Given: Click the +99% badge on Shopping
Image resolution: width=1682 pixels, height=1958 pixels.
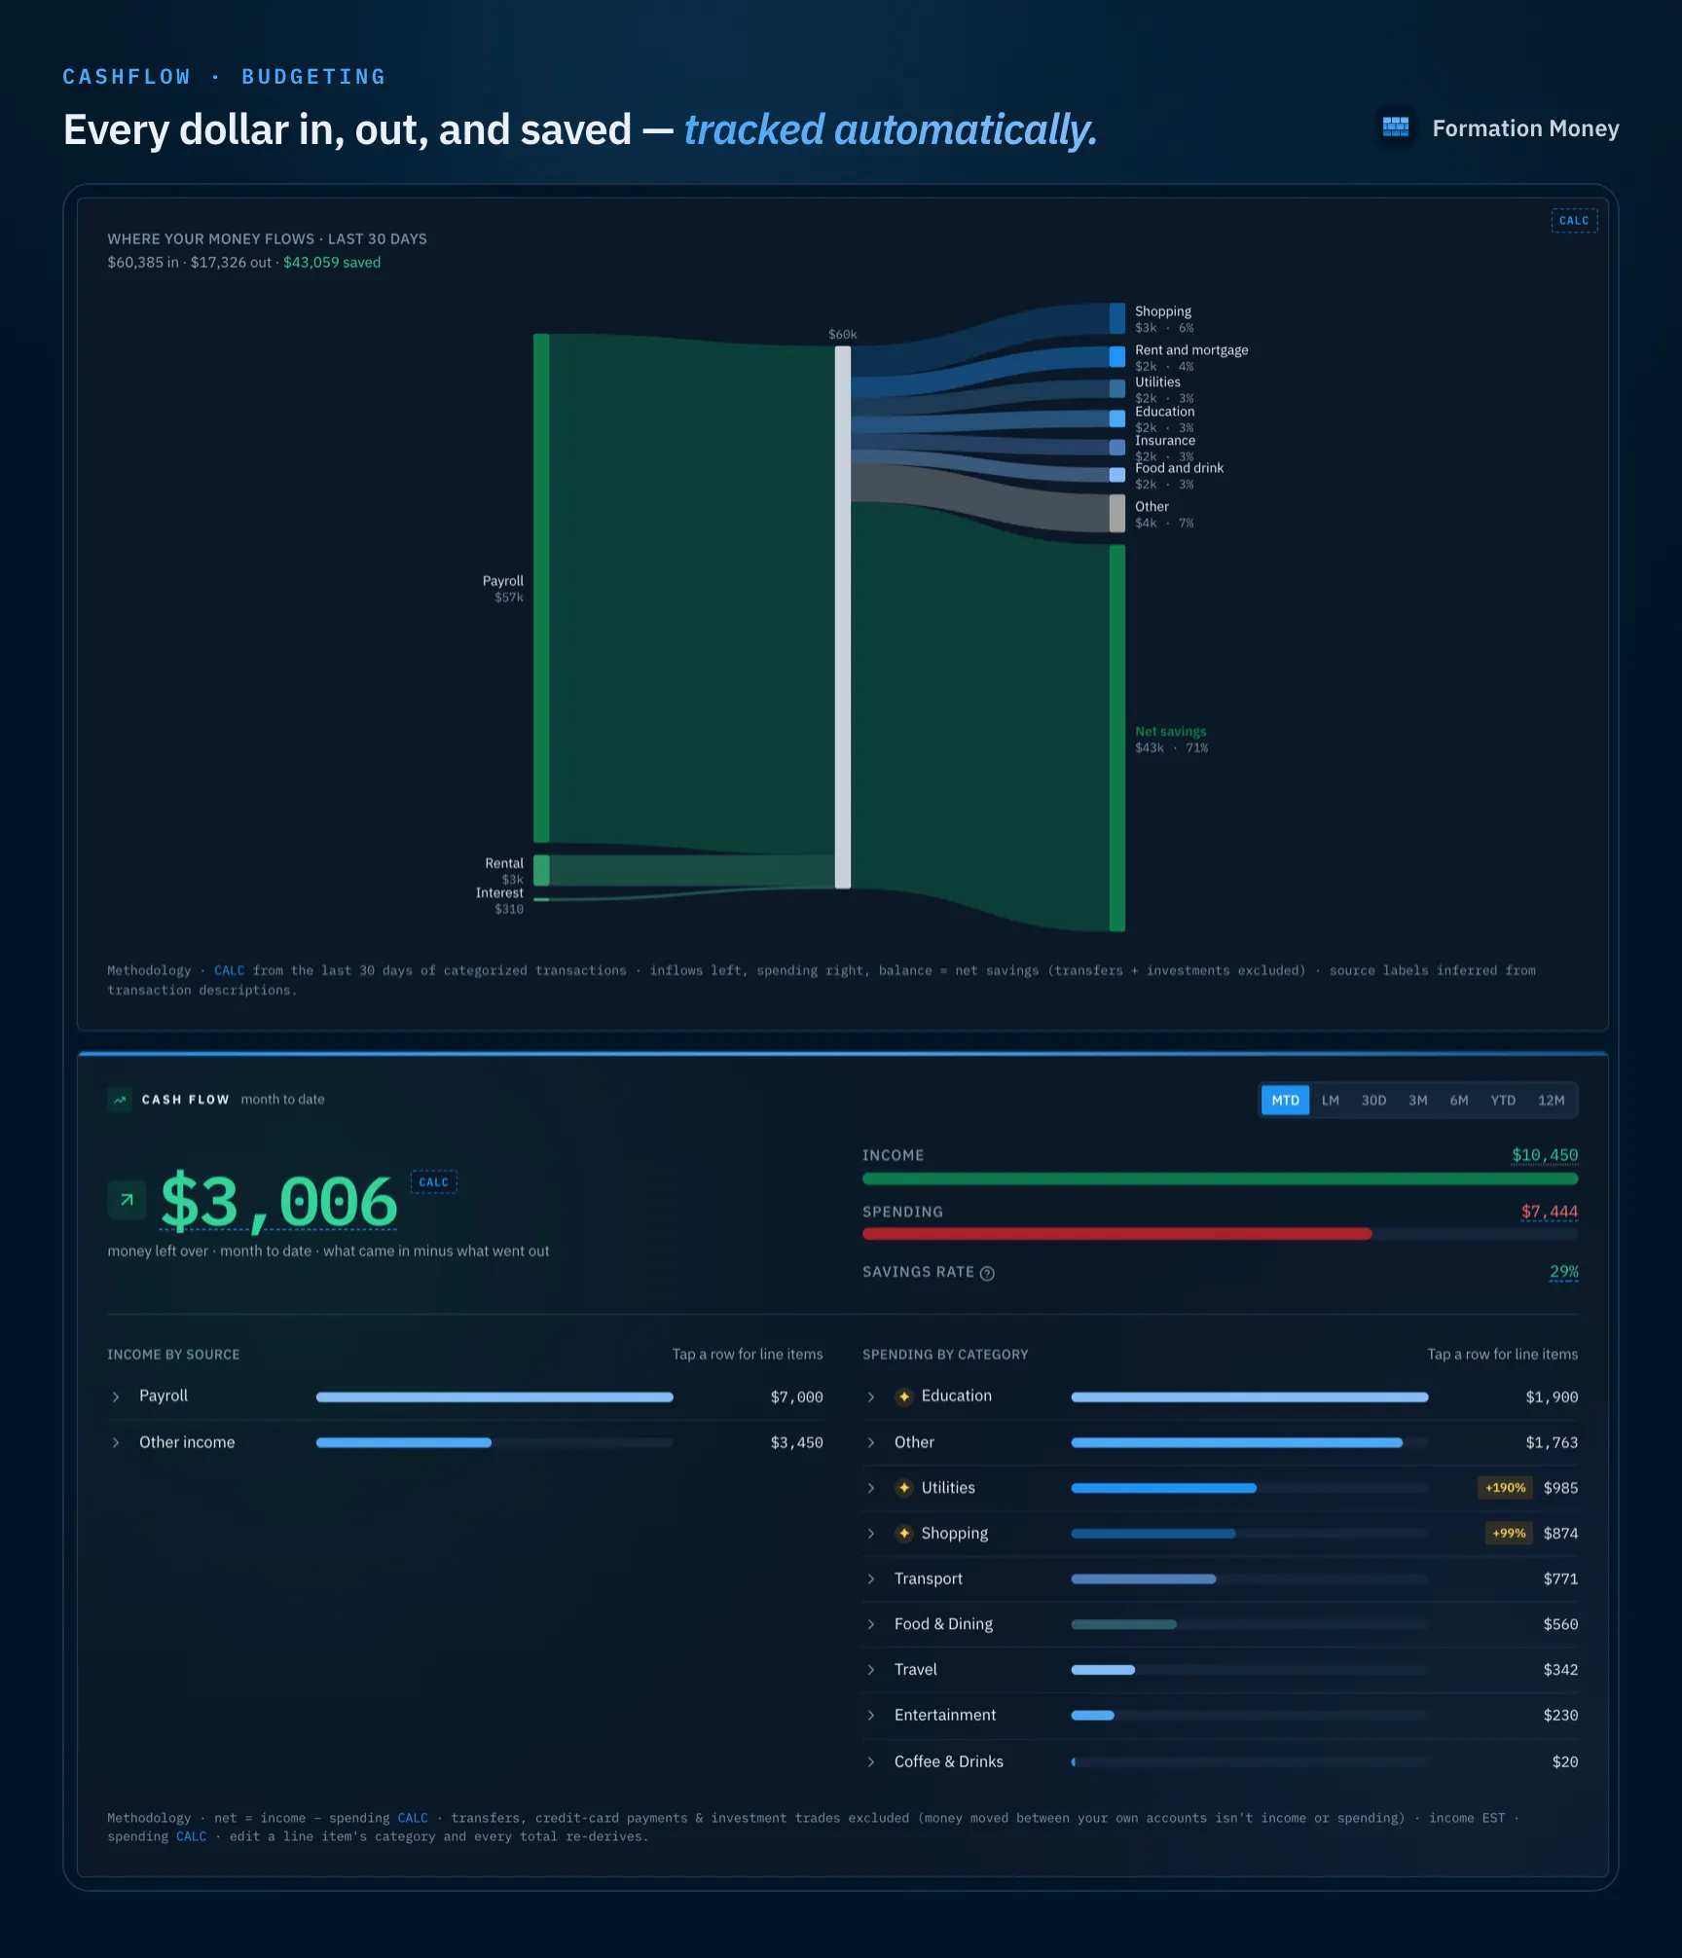Looking at the screenshot, I should 1509,1534.
